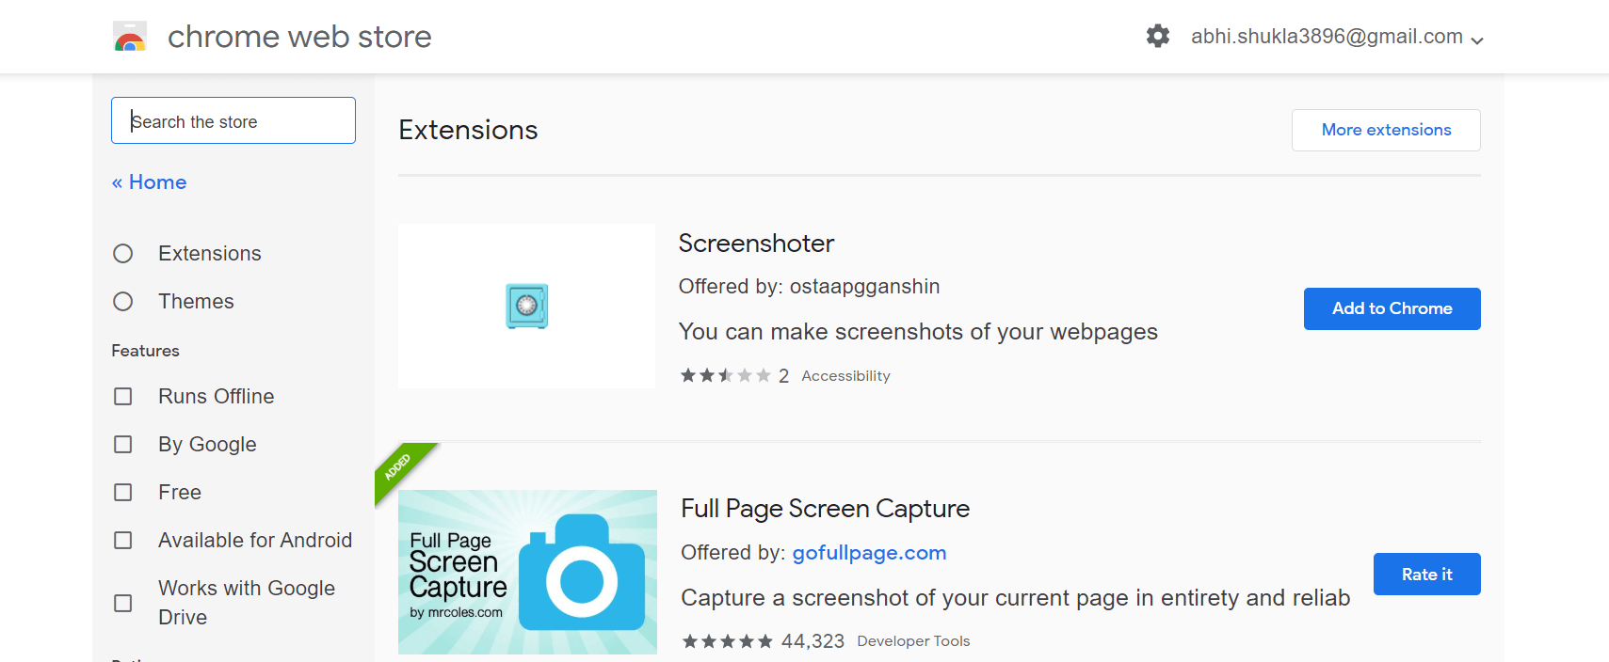
Task: Open the gofullpage.com developer link
Action: 869,553
